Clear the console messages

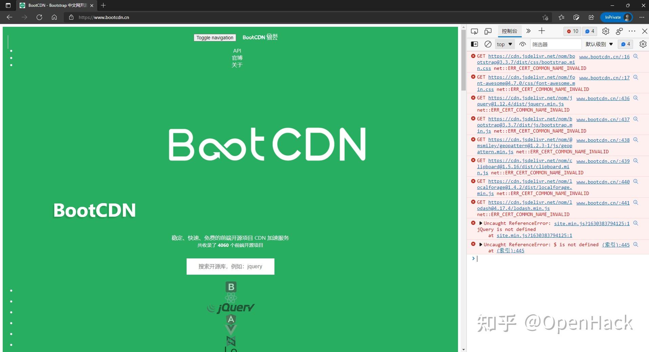[x=488, y=44]
